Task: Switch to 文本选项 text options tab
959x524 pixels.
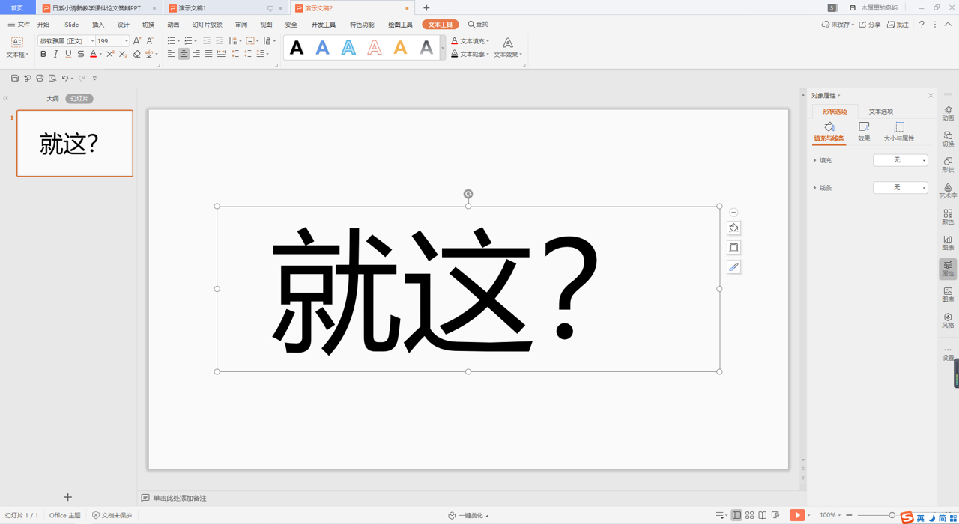Action: [x=881, y=112]
